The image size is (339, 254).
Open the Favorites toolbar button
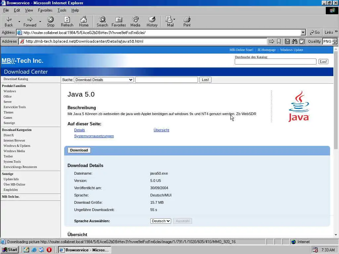[119, 21]
